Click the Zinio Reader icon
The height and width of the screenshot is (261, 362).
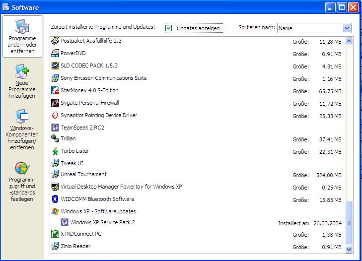pyautogui.click(x=55, y=246)
